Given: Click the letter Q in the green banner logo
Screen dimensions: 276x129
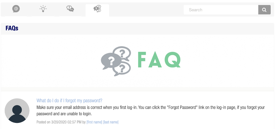Looking at the screenshot, I should coord(173,60).
